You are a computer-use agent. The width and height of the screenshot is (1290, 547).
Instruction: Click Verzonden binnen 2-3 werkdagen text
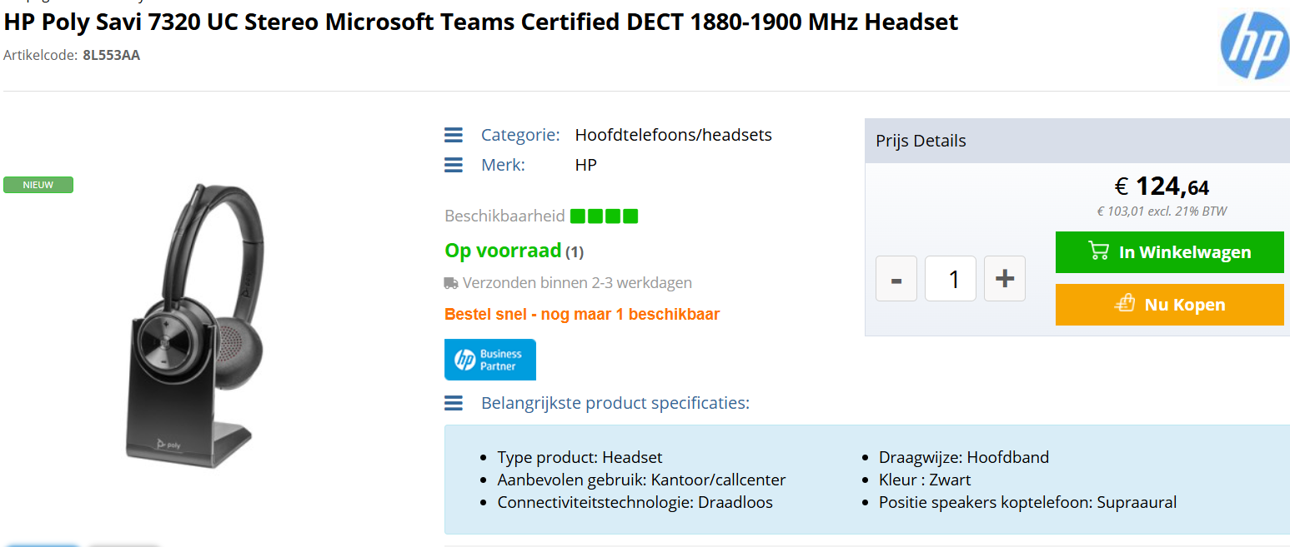coord(577,283)
